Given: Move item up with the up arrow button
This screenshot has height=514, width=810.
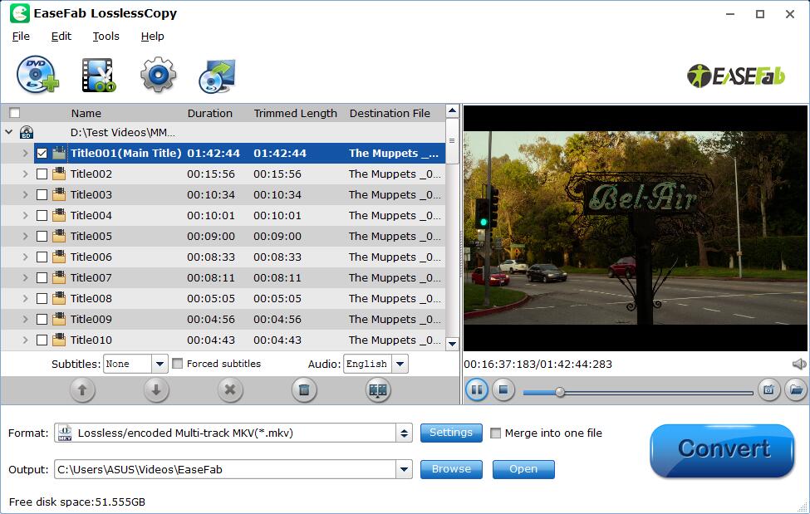Looking at the screenshot, I should 82,390.
